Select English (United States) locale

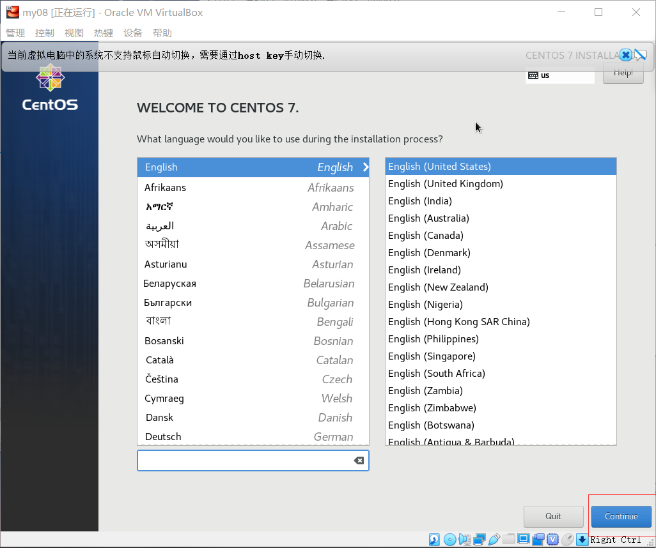click(x=501, y=166)
